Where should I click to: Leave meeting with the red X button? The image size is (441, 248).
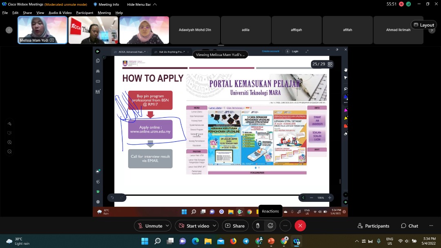click(300, 226)
